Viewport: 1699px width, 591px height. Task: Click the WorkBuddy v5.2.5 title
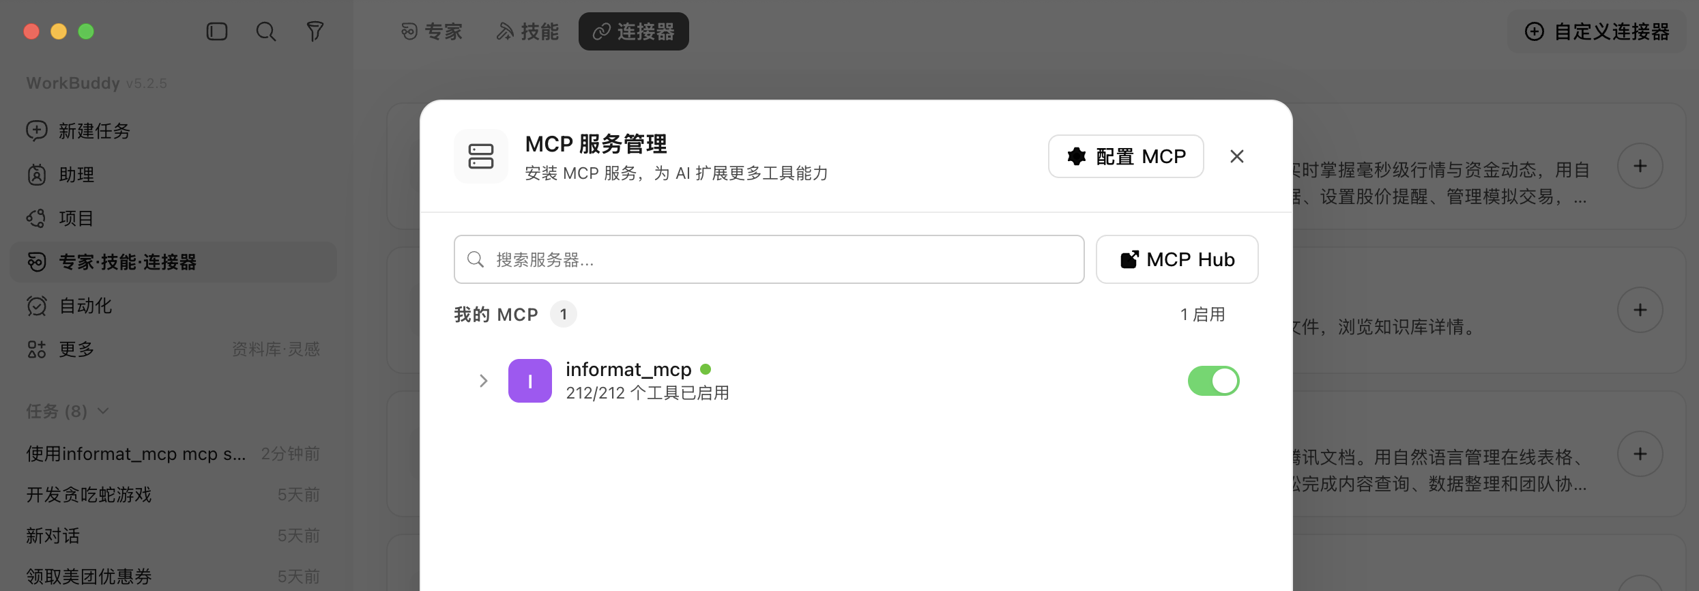(x=96, y=83)
